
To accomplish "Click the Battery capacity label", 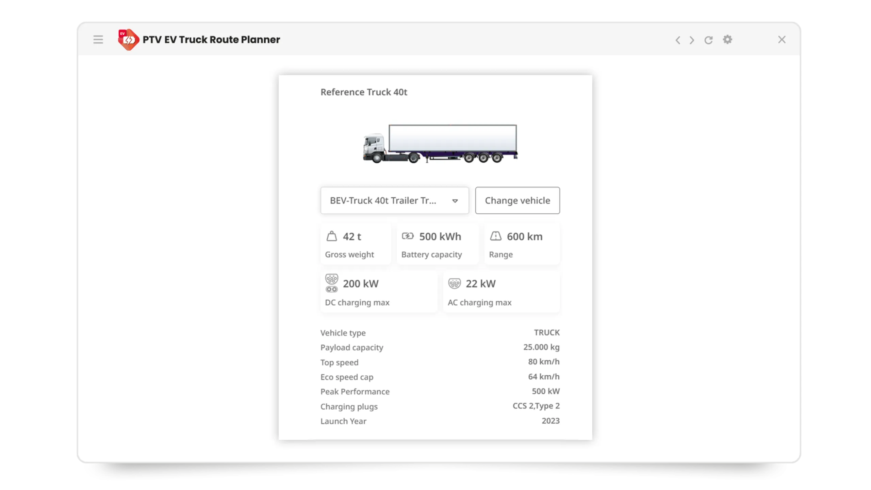I will (432, 255).
